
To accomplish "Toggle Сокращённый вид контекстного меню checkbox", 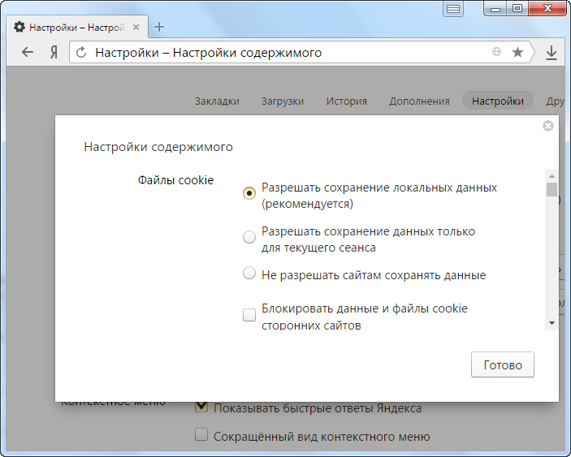I will click(x=201, y=434).
